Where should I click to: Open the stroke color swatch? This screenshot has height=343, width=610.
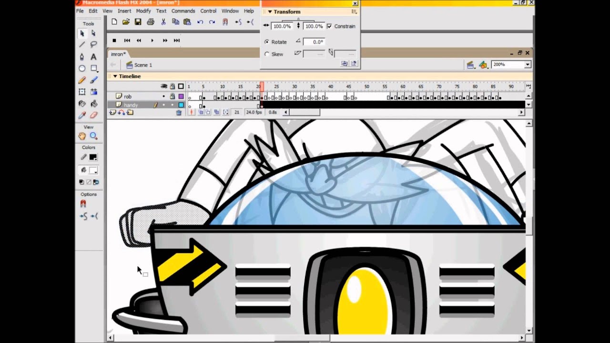tap(93, 157)
